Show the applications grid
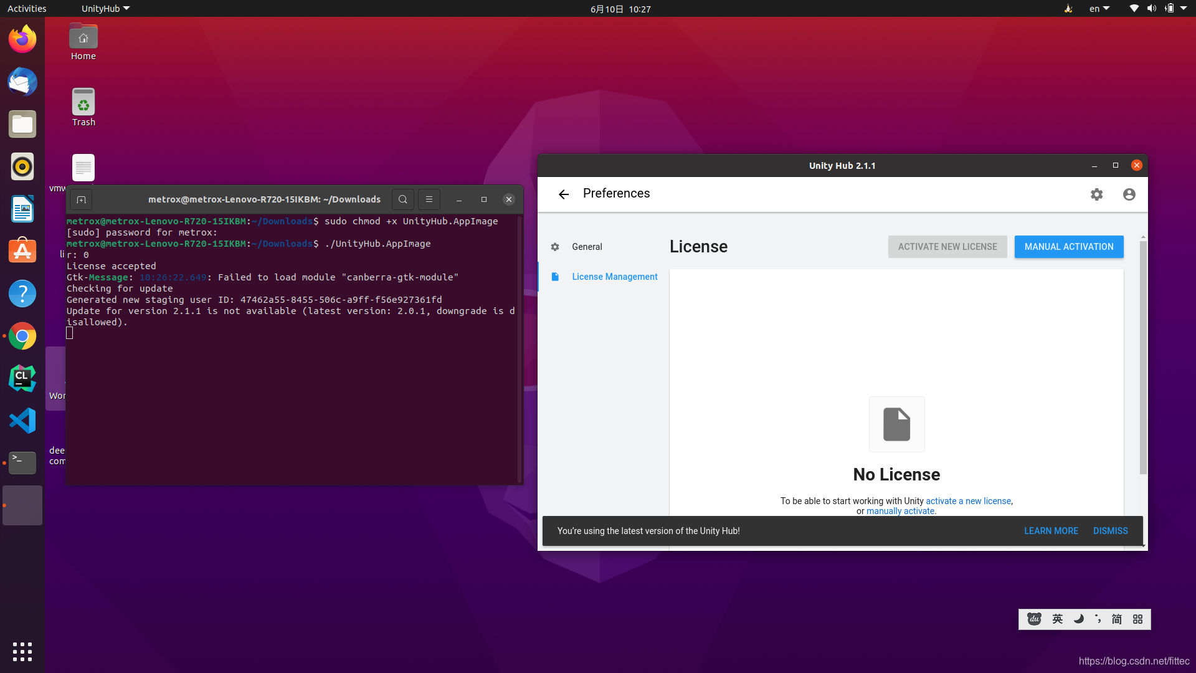1196x673 pixels. (x=22, y=652)
